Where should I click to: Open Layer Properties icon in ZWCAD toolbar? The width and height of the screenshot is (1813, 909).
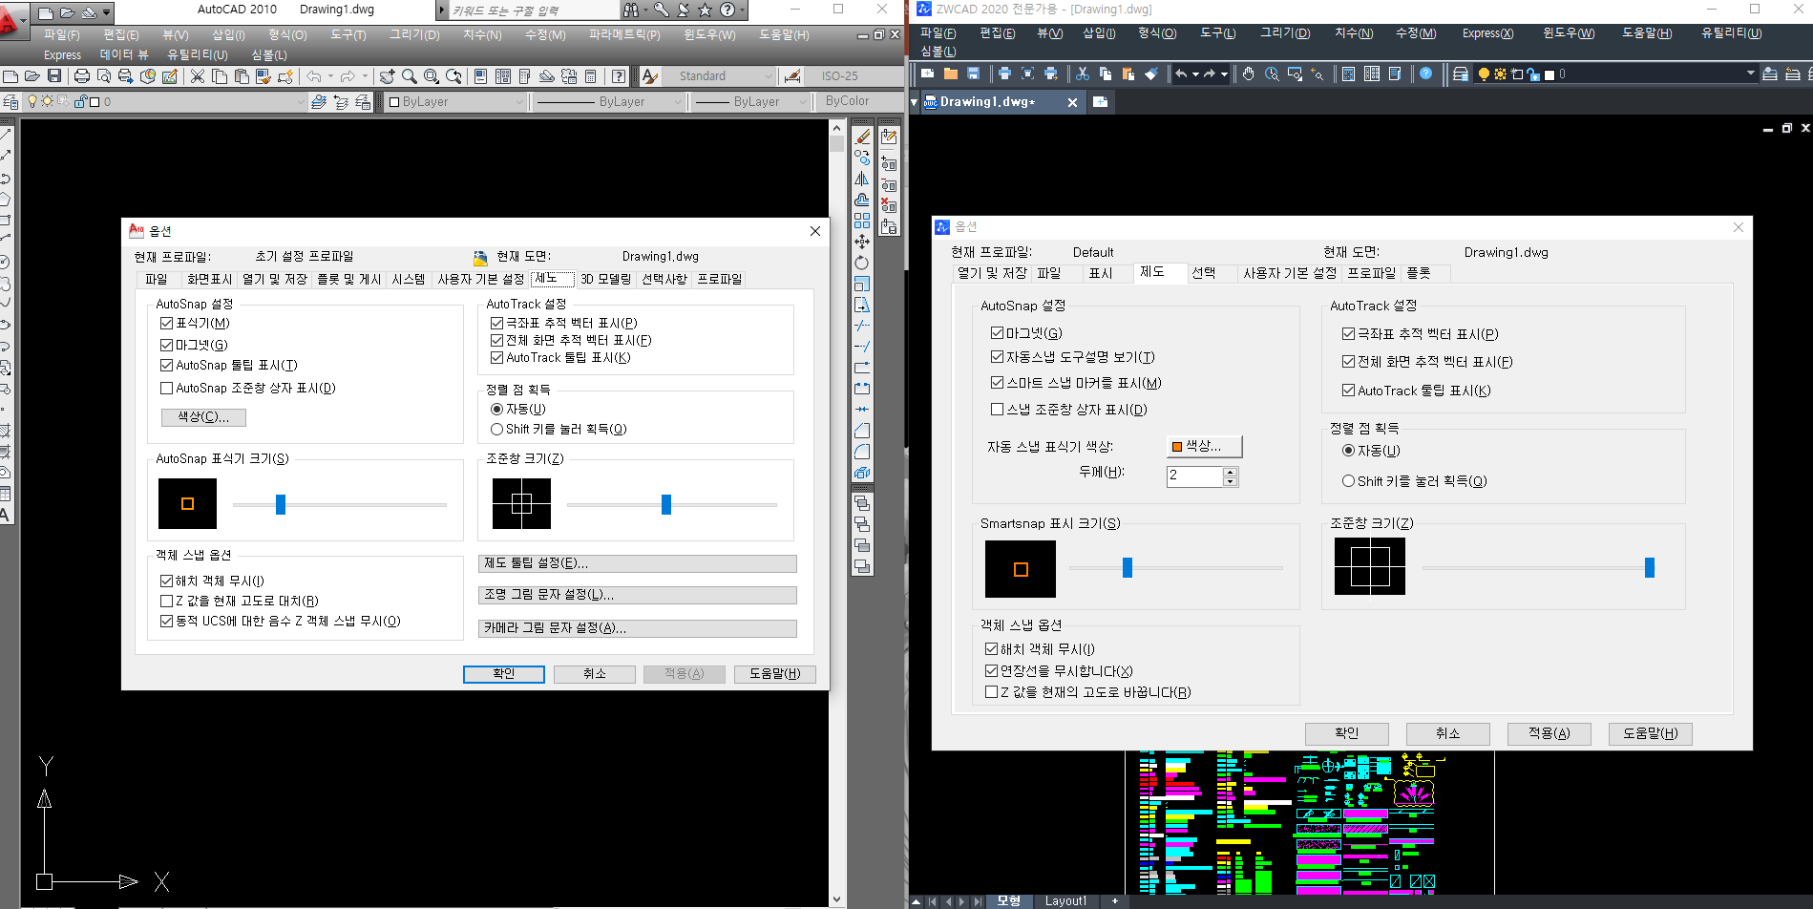1460,74
